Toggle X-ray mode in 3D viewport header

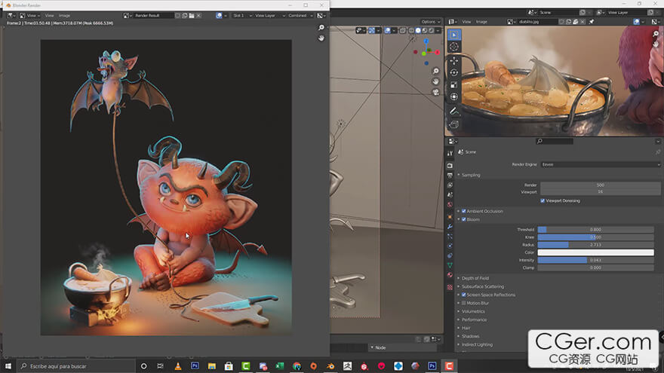click(402, 30)
